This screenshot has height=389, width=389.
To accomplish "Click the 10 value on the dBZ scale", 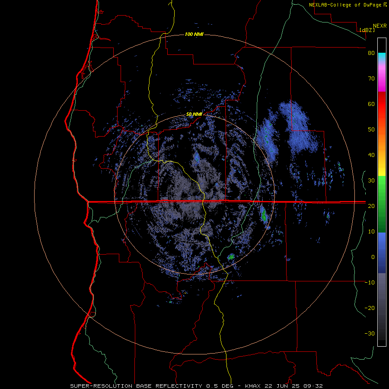I will 371,232.
